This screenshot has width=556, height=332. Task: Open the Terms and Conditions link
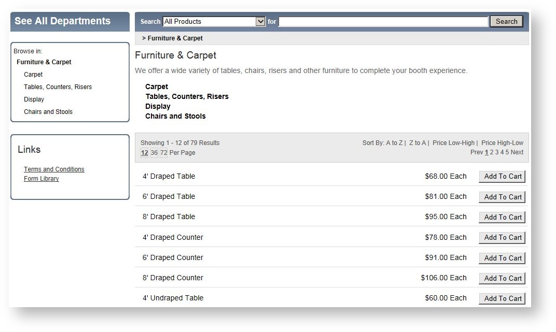pos(54,169)
